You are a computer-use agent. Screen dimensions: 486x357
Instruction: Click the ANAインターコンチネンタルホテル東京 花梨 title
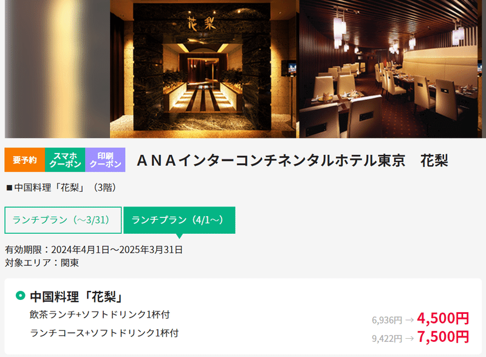pos(293,160)
